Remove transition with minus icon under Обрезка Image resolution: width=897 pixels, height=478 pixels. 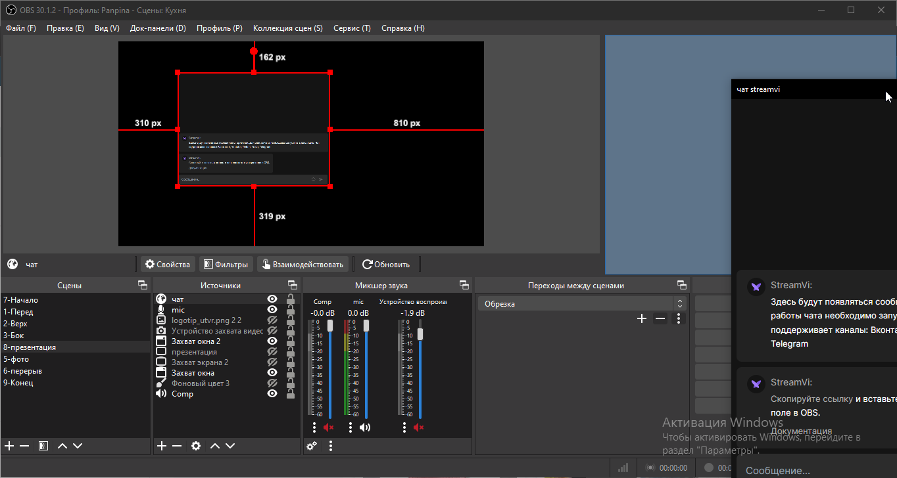pyautogui.click(x=660, y=318)
